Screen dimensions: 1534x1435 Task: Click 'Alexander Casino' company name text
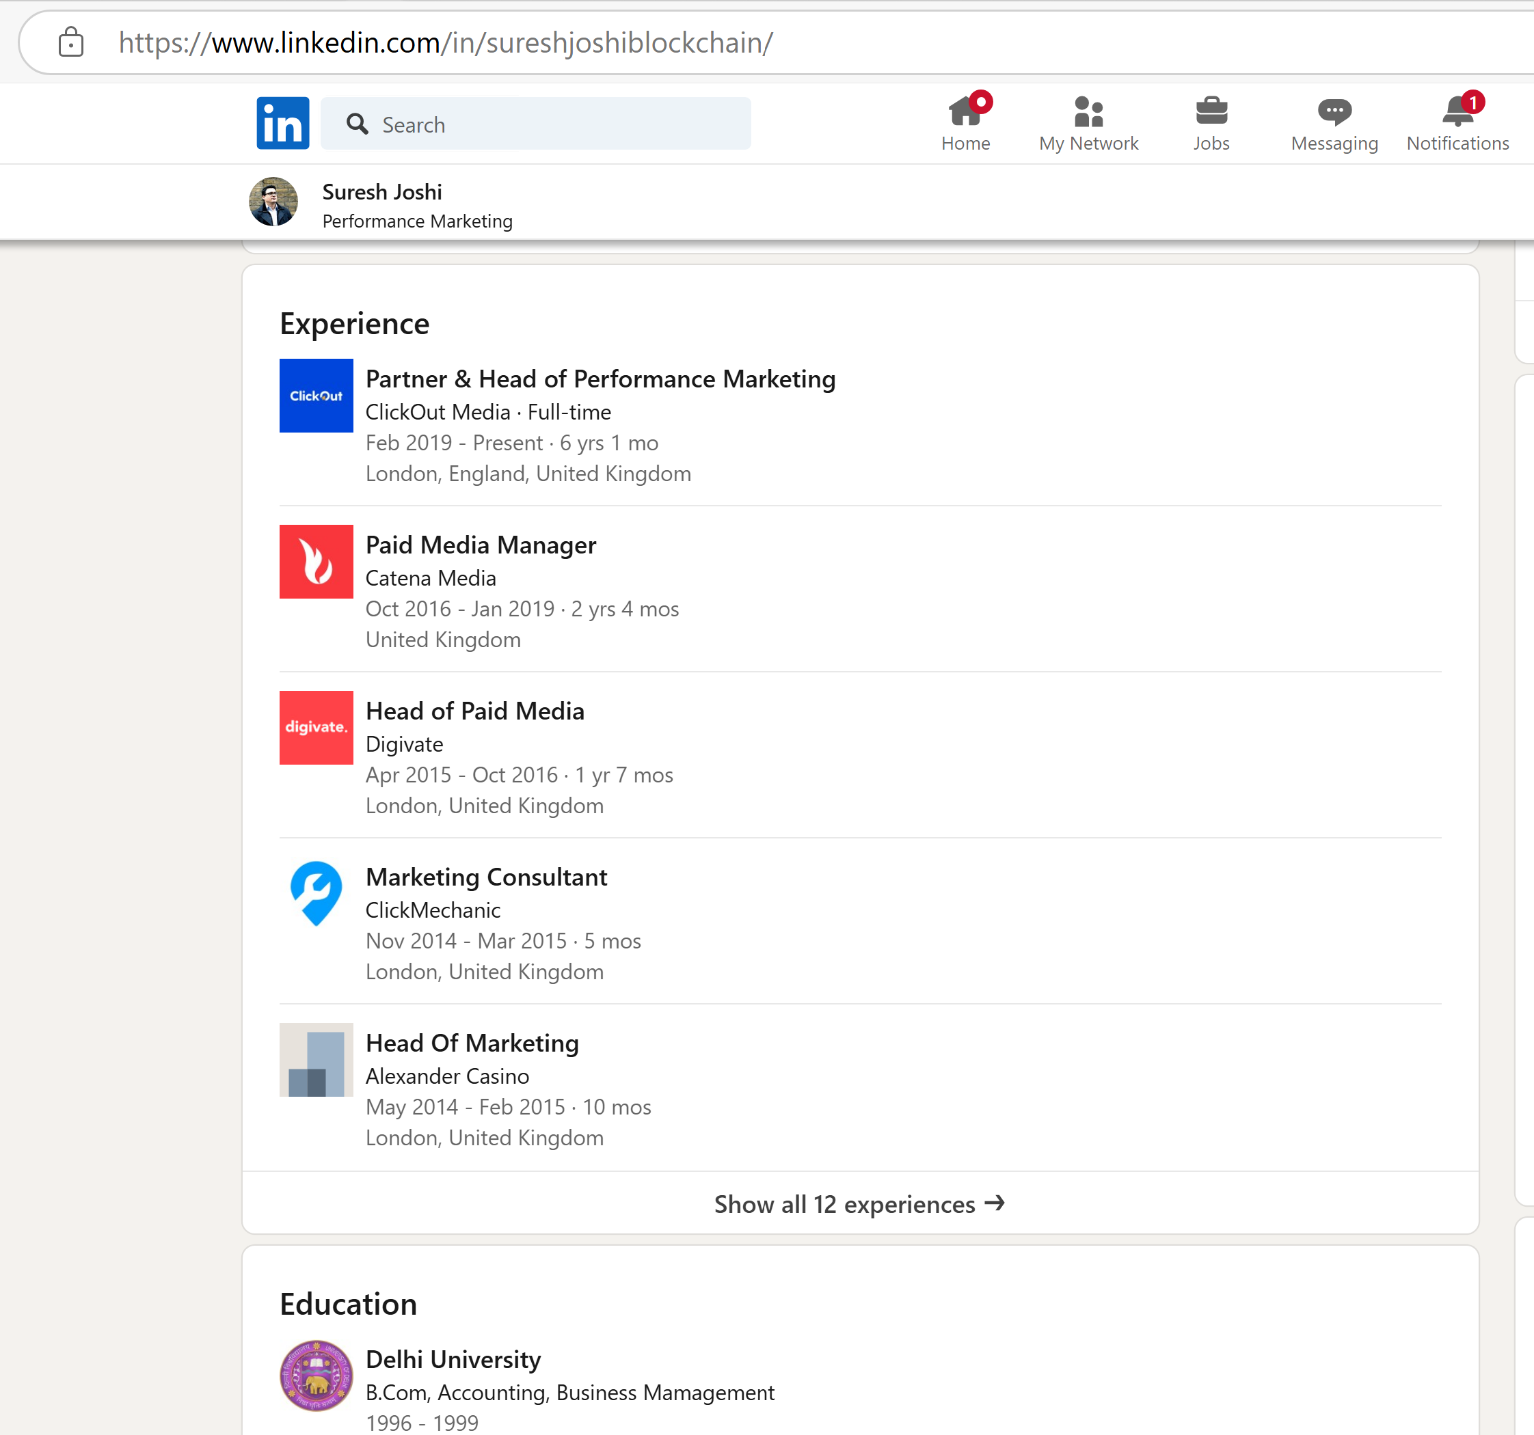pos(447,1076)
